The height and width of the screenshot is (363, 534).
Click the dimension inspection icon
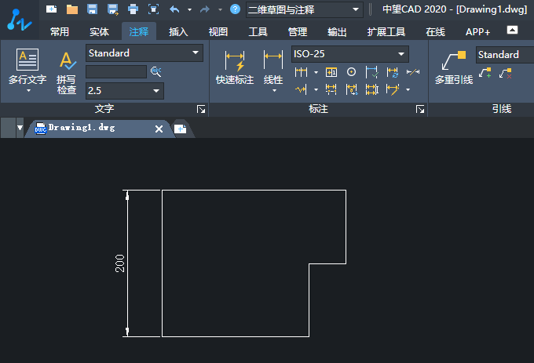(371, 72)
